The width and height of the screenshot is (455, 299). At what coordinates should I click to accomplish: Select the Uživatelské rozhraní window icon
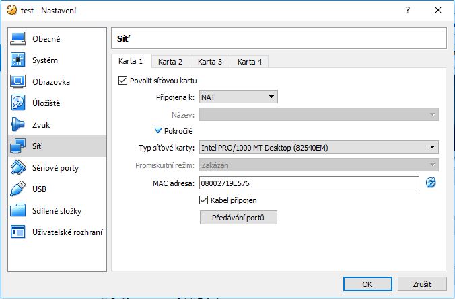click(x=18, y=232)
